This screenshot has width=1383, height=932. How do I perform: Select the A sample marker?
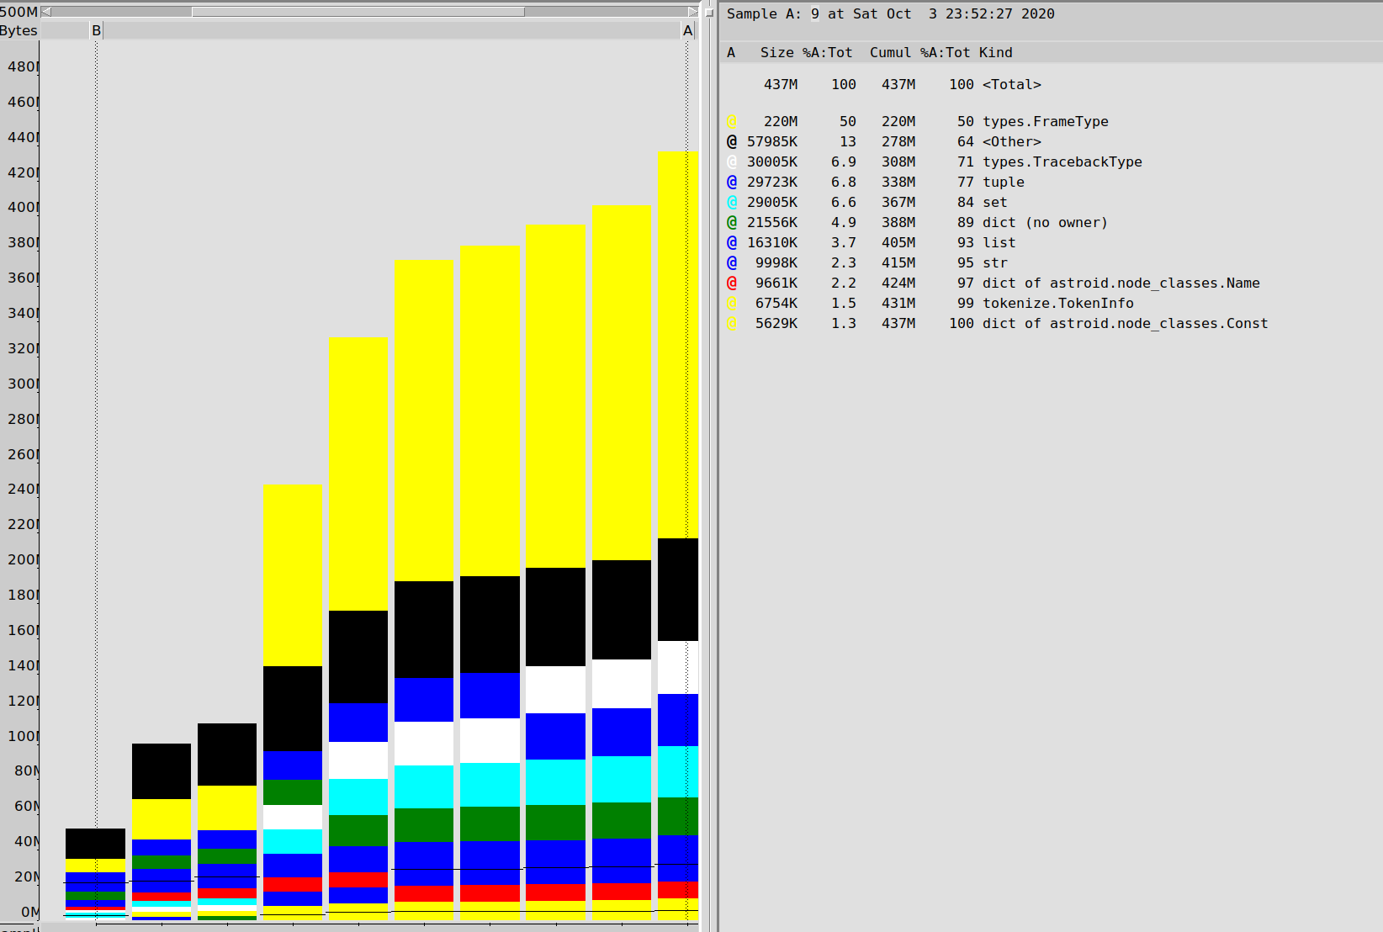tap(688, 31)
